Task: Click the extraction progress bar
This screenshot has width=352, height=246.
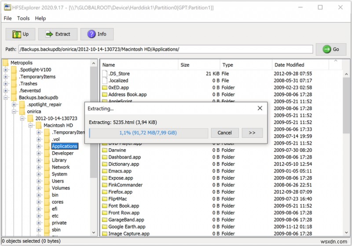Action: tap(148, 133)
